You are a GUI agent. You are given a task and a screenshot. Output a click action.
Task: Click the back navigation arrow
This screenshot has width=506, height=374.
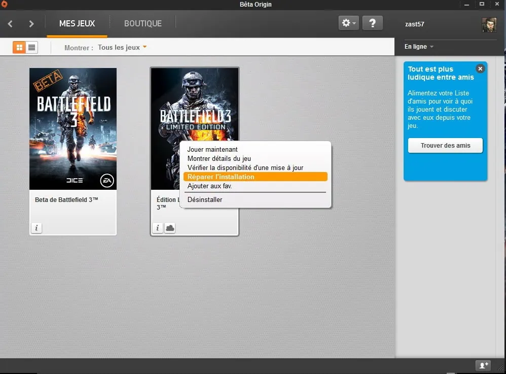coord(10,24)
